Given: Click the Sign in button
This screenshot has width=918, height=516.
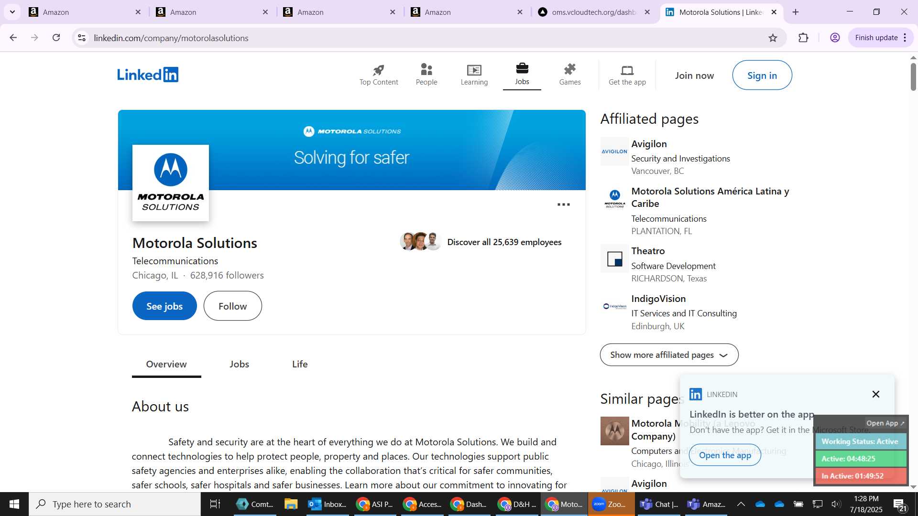Looking at the screenshot, I should (762, 75).
